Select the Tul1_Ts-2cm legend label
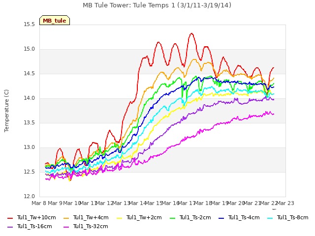The width and height of the screenshot is (315, 236). click(195, 217)
